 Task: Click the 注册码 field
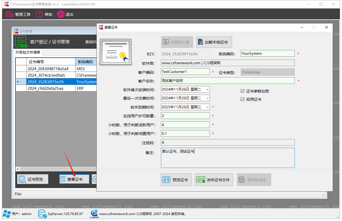pyautogui.click(x=228, y=142)
